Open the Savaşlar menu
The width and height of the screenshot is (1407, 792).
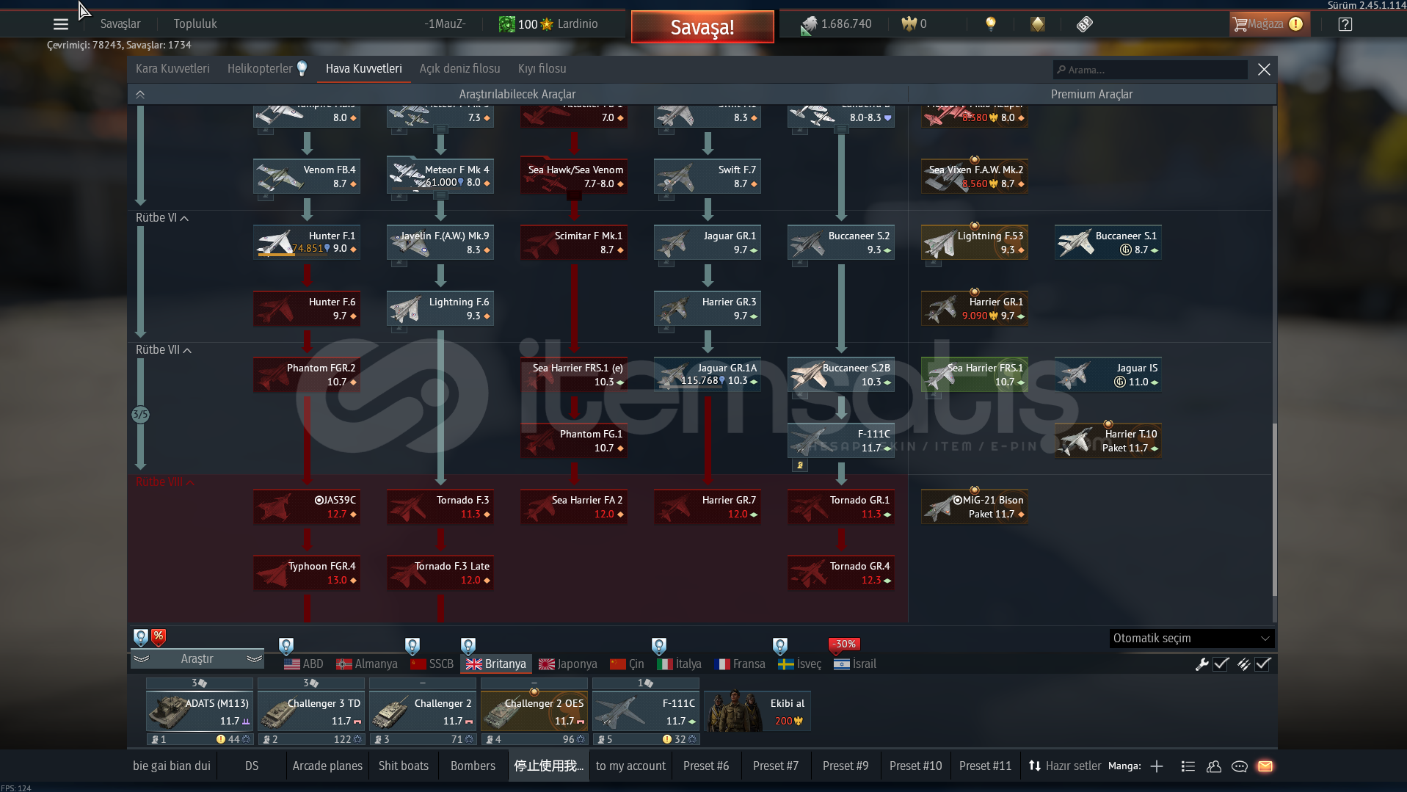pyautogui.click(x=120, y=24)
